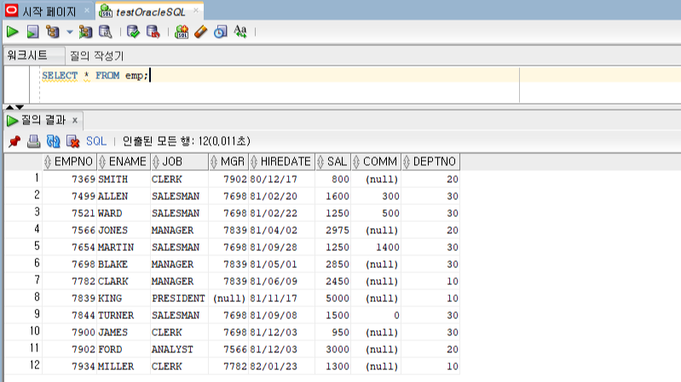Image resolution: width=681 pixels, height=382 pixels.
Task: Click the 7844 EMPNO cell
Action: (70, 316)
